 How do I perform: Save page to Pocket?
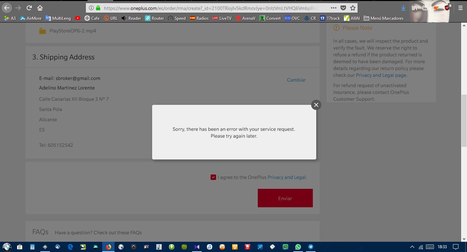(x=343, y=8)
